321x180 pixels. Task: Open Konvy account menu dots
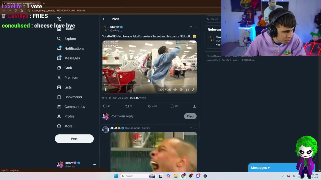(x=95, y=164)
